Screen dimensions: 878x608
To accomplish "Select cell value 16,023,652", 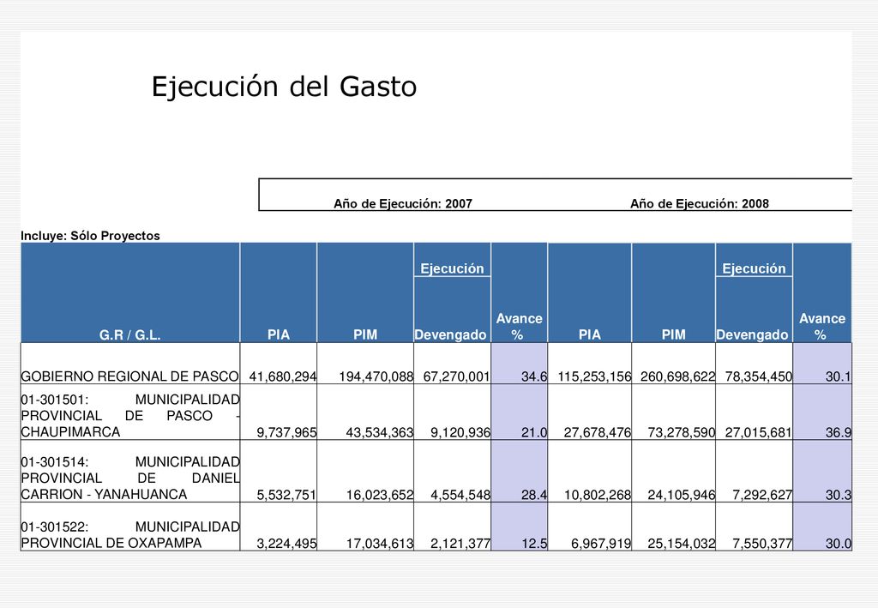I will click(x=380, y=495).
